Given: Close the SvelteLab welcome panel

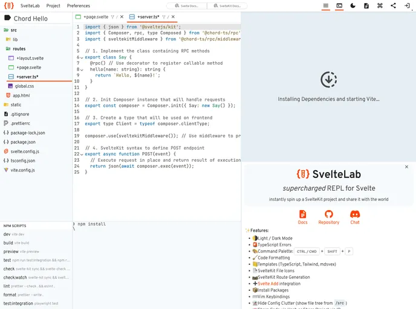Looking at the screenshot, I should (x=406, y=167).
